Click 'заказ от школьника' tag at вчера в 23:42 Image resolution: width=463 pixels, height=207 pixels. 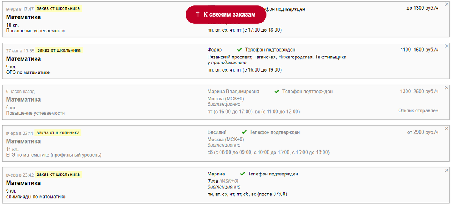[x=58, y=174]
